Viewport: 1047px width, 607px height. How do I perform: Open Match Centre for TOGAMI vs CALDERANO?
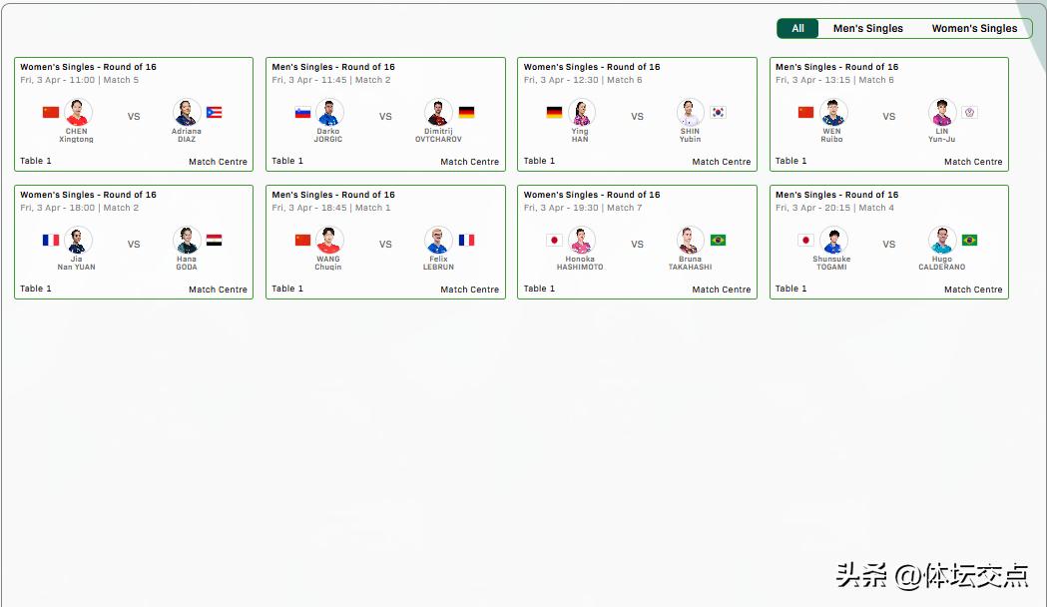(x=973, y=290)
